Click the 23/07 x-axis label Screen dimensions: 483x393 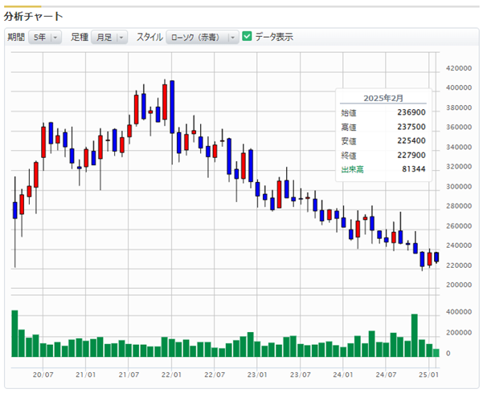tap(300, 375)
